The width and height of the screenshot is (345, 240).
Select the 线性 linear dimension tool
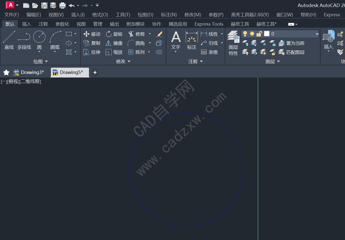(209, 34)
